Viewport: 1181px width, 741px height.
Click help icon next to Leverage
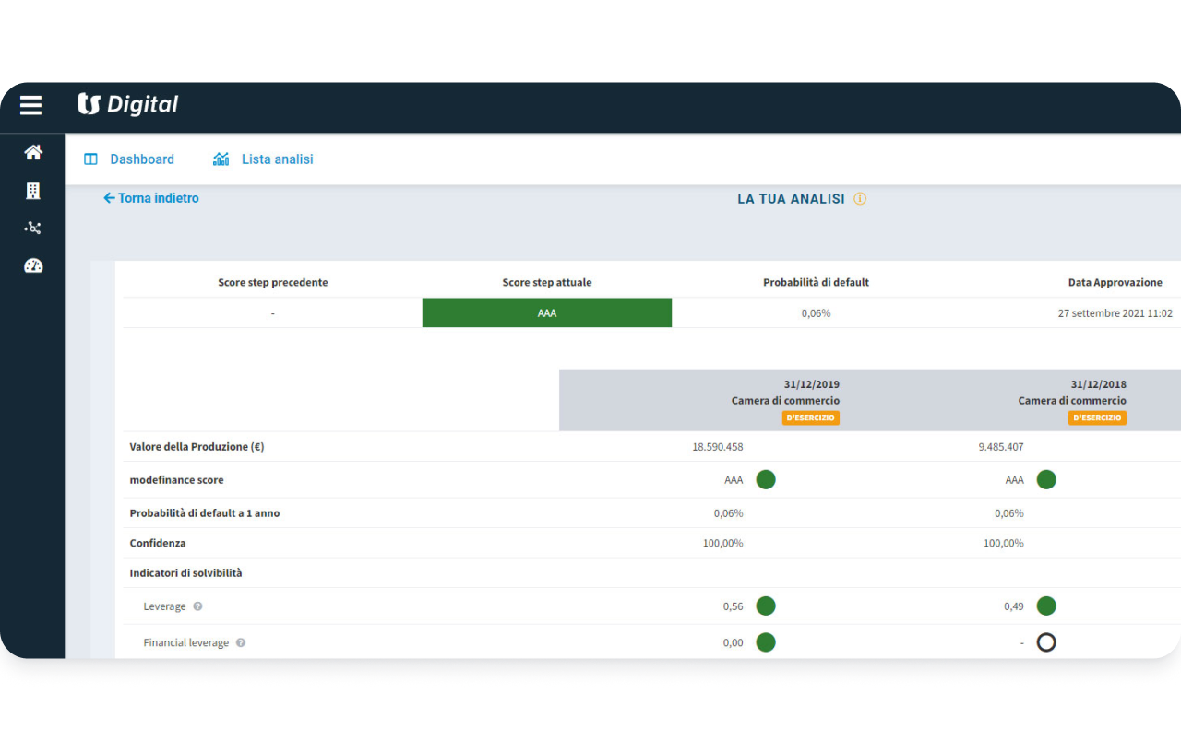[x=197, y=606]
